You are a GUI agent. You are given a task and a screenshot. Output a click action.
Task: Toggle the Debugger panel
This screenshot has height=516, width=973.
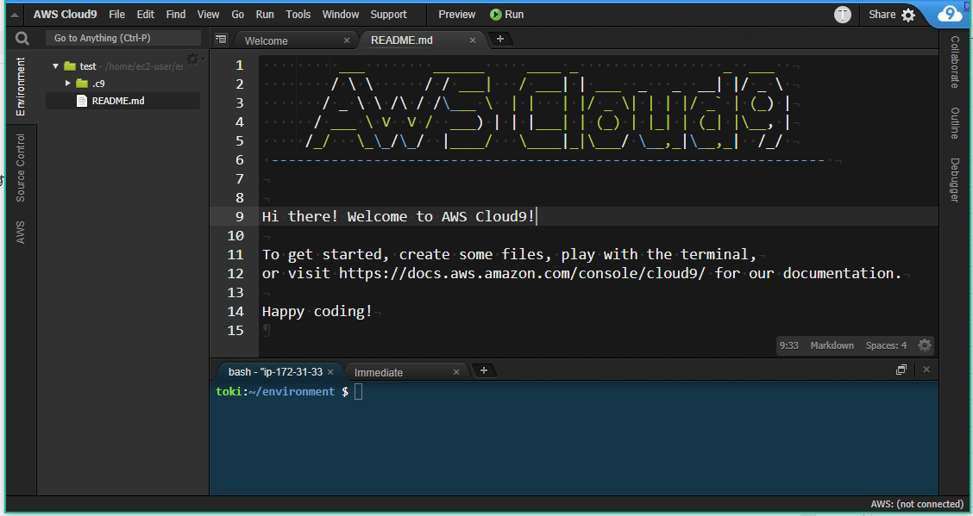point(955,180)
